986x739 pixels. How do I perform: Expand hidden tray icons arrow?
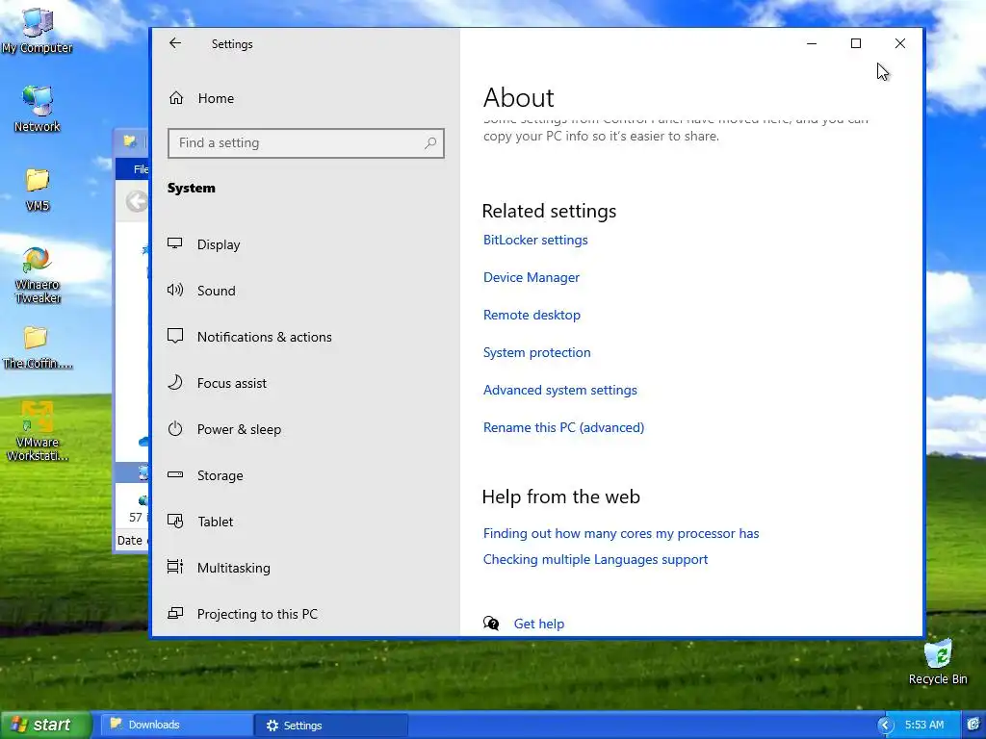(886, 726)
